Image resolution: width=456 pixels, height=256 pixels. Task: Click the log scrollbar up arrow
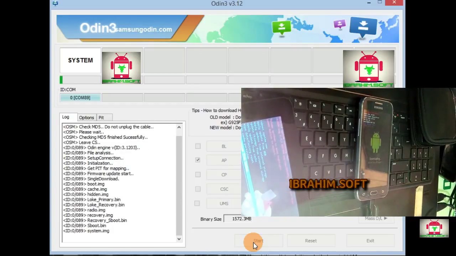tap(179, 127)
